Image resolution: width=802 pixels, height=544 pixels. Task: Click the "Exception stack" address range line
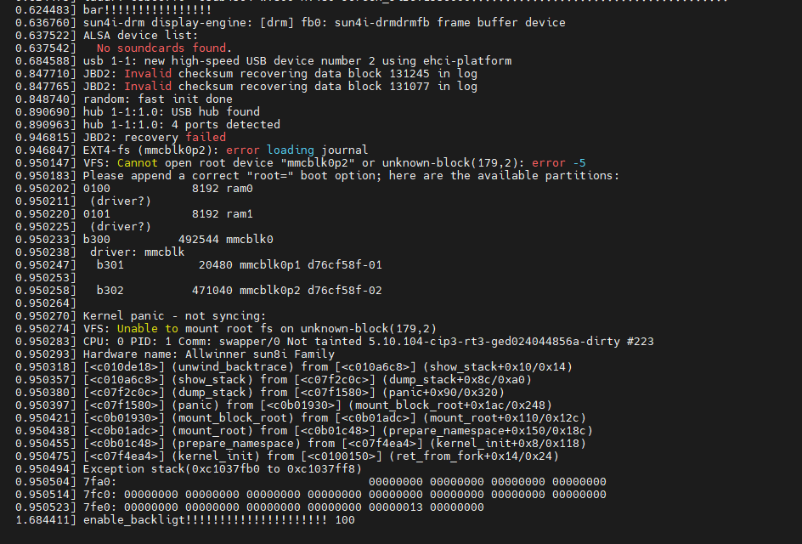[x=223, y=469]
